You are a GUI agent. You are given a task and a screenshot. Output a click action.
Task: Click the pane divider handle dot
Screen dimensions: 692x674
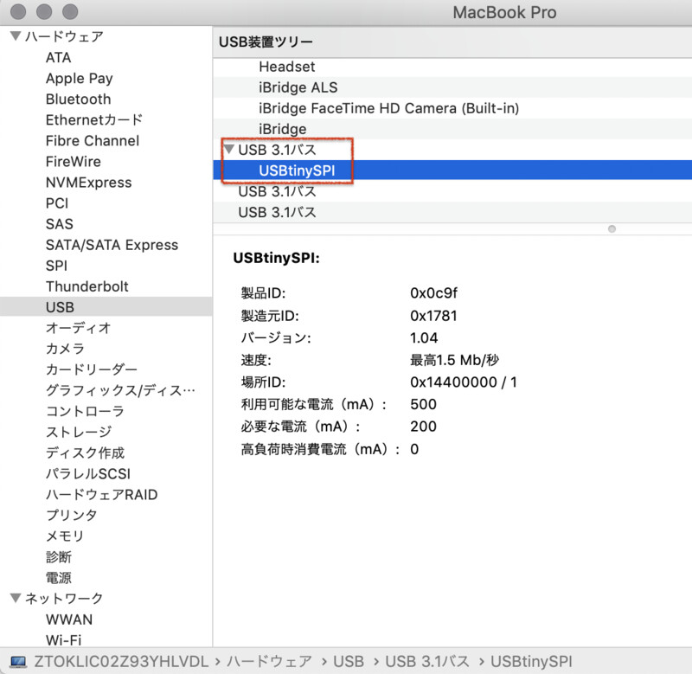click(612, 228)
